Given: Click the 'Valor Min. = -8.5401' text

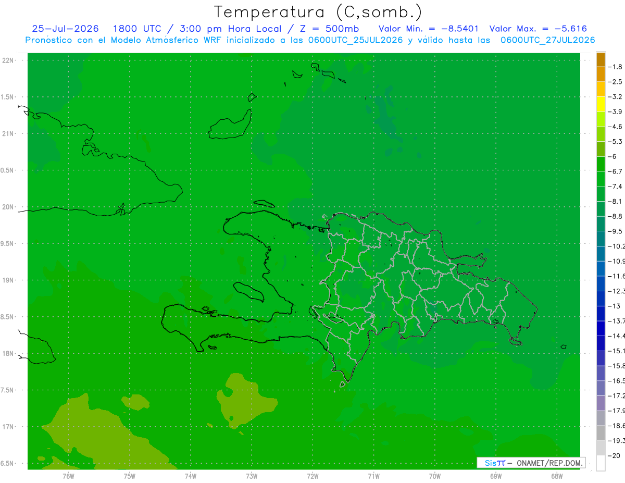Looking at the screenshot, I should click(x=429, y=29).
